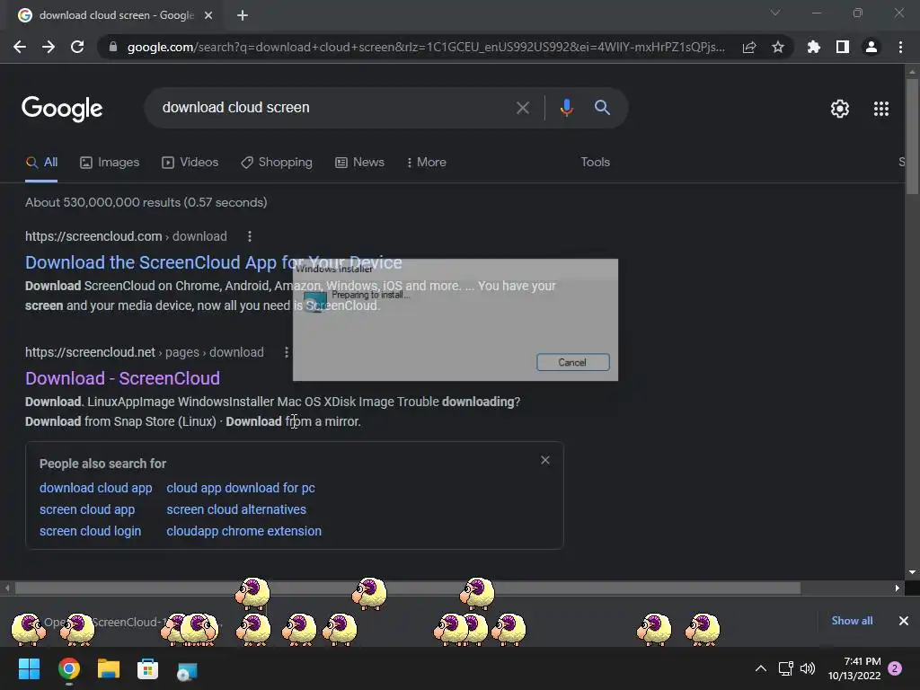Image resolution: width=920 pixels, height=690 pixels.
Task: Click the Chrome icon on the taskbar
Action: [x=68, y=668]
